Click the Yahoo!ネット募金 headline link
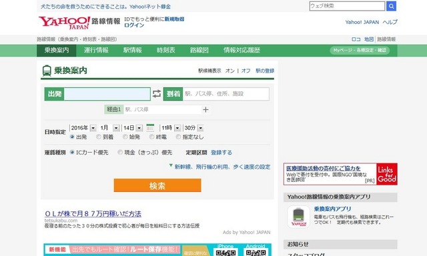The width and height of the screenshot is (427, 256). pyautogui.click(x=105, y=7)
